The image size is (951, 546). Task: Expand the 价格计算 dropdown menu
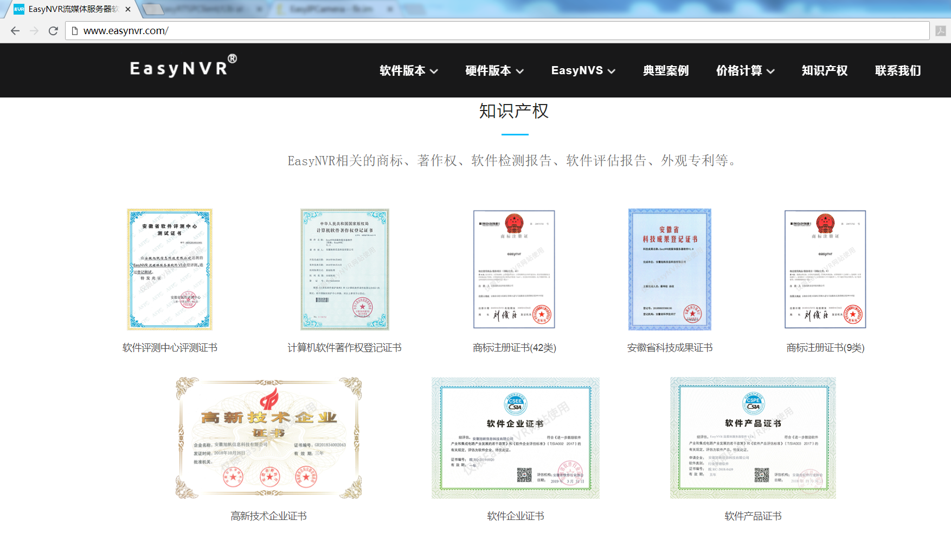coord(746,70)
